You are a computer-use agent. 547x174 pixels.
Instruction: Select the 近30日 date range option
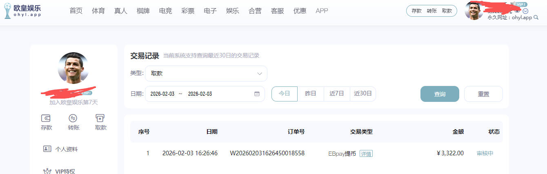[363, 94]
